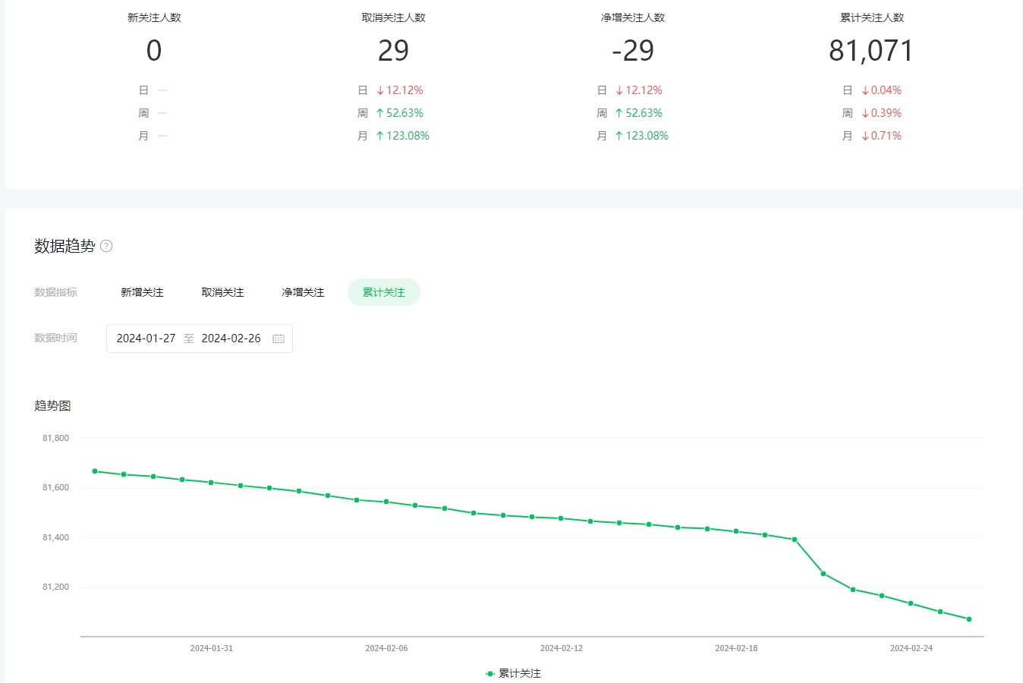1023x683 pixels.
Task: Click the weekly down arrow under 累计关注人数
Action: (x=865, y=113)
